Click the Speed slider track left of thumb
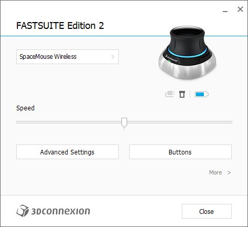This screenshot has height=227, width=248. tap(69, 122)
